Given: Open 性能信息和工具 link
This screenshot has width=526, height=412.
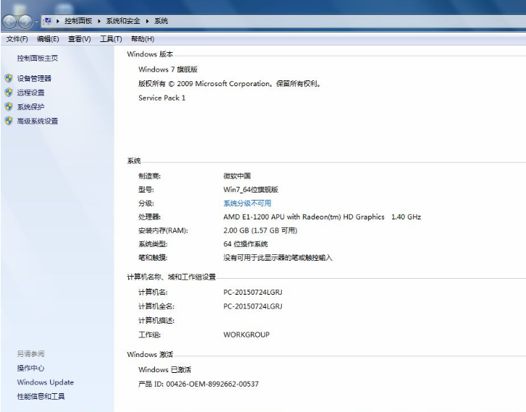Looking at the screenshot, I should [x=41, y=397].
